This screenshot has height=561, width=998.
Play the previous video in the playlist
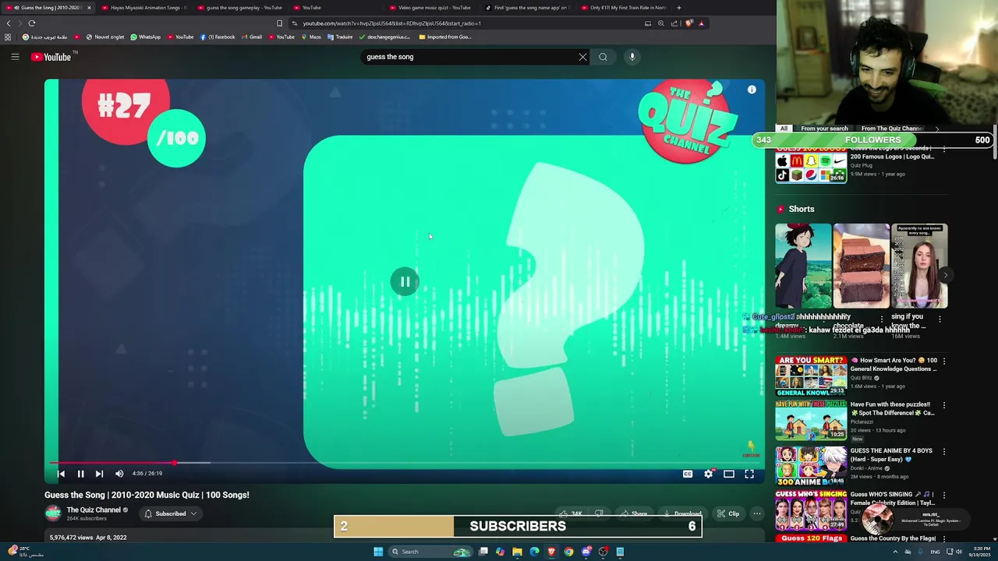pyautogui.click(x=61, y=474)
